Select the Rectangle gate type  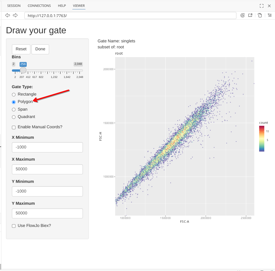[14, 94]
